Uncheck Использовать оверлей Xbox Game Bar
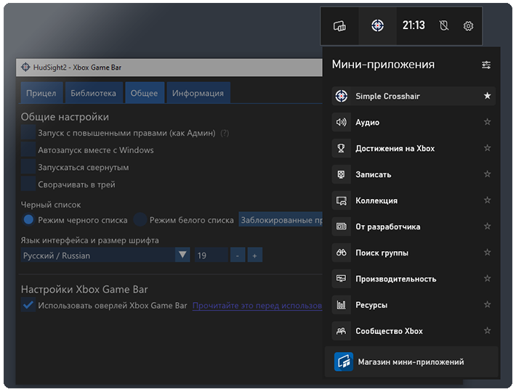 28,305
